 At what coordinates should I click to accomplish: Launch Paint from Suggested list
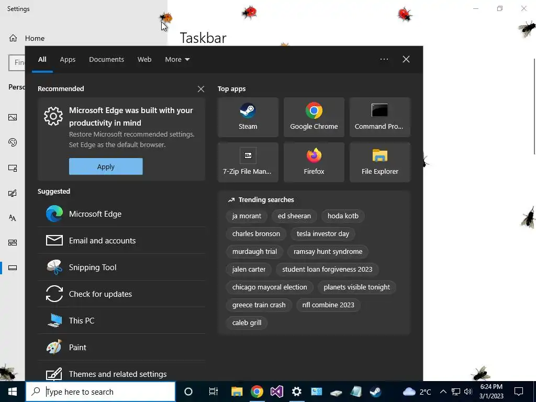click(x=121, y=347)
